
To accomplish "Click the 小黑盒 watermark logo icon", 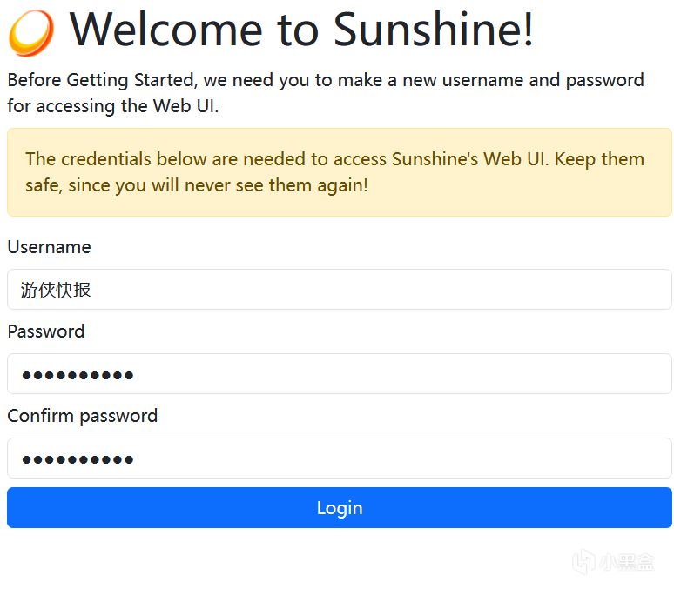I will [x=583, y=562].
